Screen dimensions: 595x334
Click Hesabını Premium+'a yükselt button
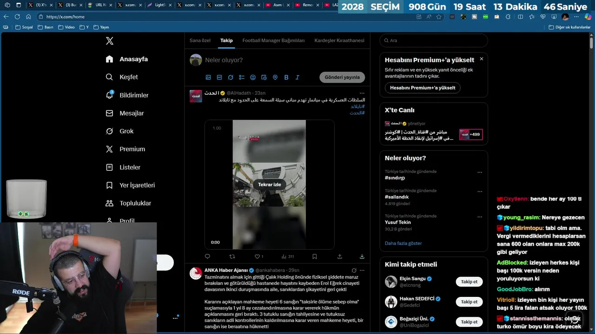pos(423,88)
